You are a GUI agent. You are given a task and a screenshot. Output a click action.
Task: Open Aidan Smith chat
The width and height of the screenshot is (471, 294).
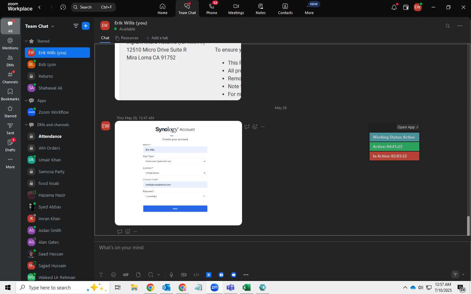[57, 230]
